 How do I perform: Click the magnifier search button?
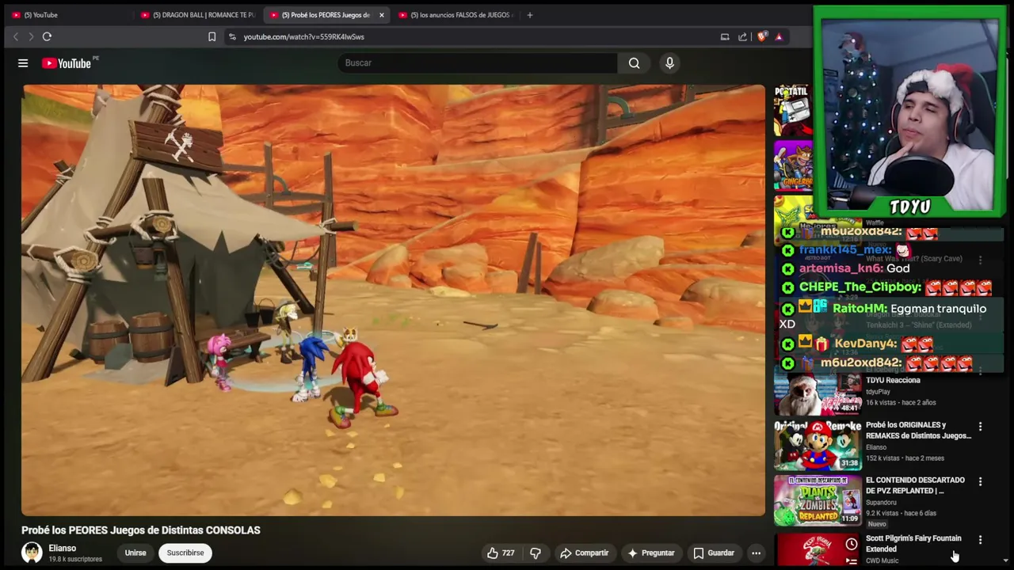pos(634,63)
